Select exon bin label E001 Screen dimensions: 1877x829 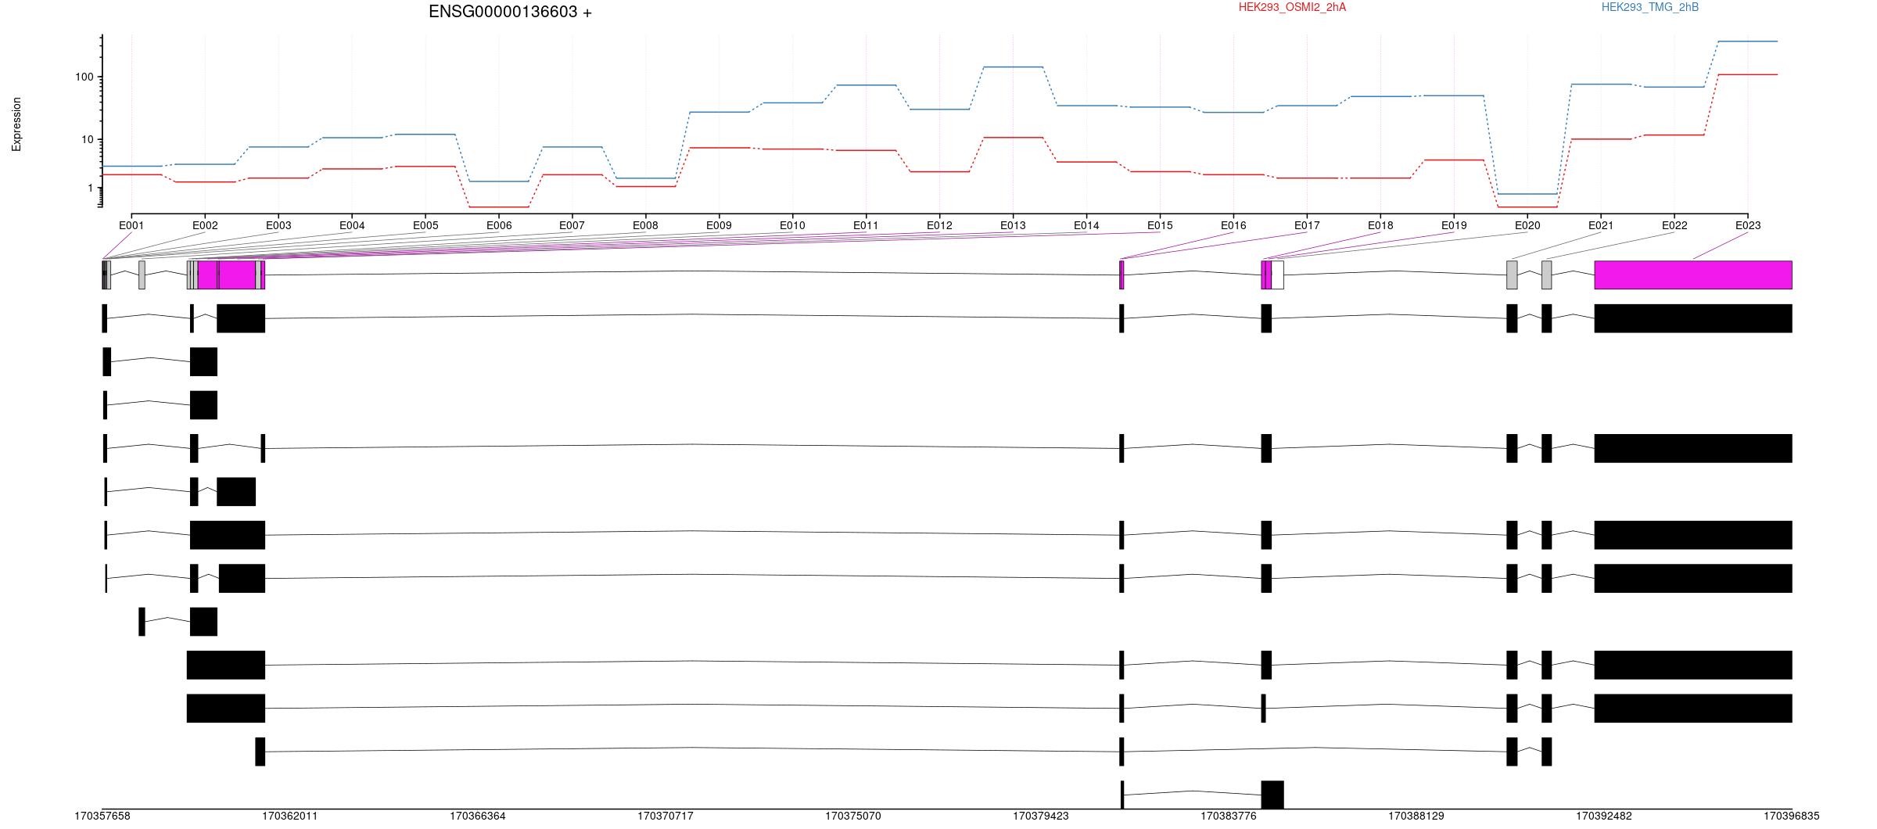[x=131, y=225]
